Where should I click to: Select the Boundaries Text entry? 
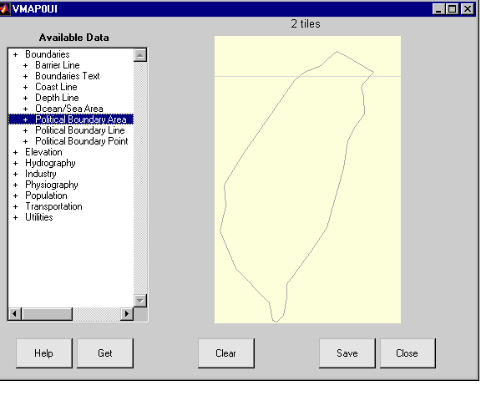click(x=68, y=76)
